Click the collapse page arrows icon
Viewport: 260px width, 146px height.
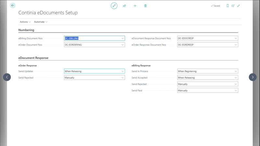(239, 6)
